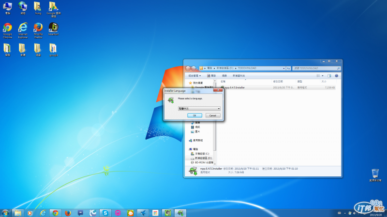
Task: Sort by the Date modified column header
Action: pyautogui.click(x=283, y=81)
